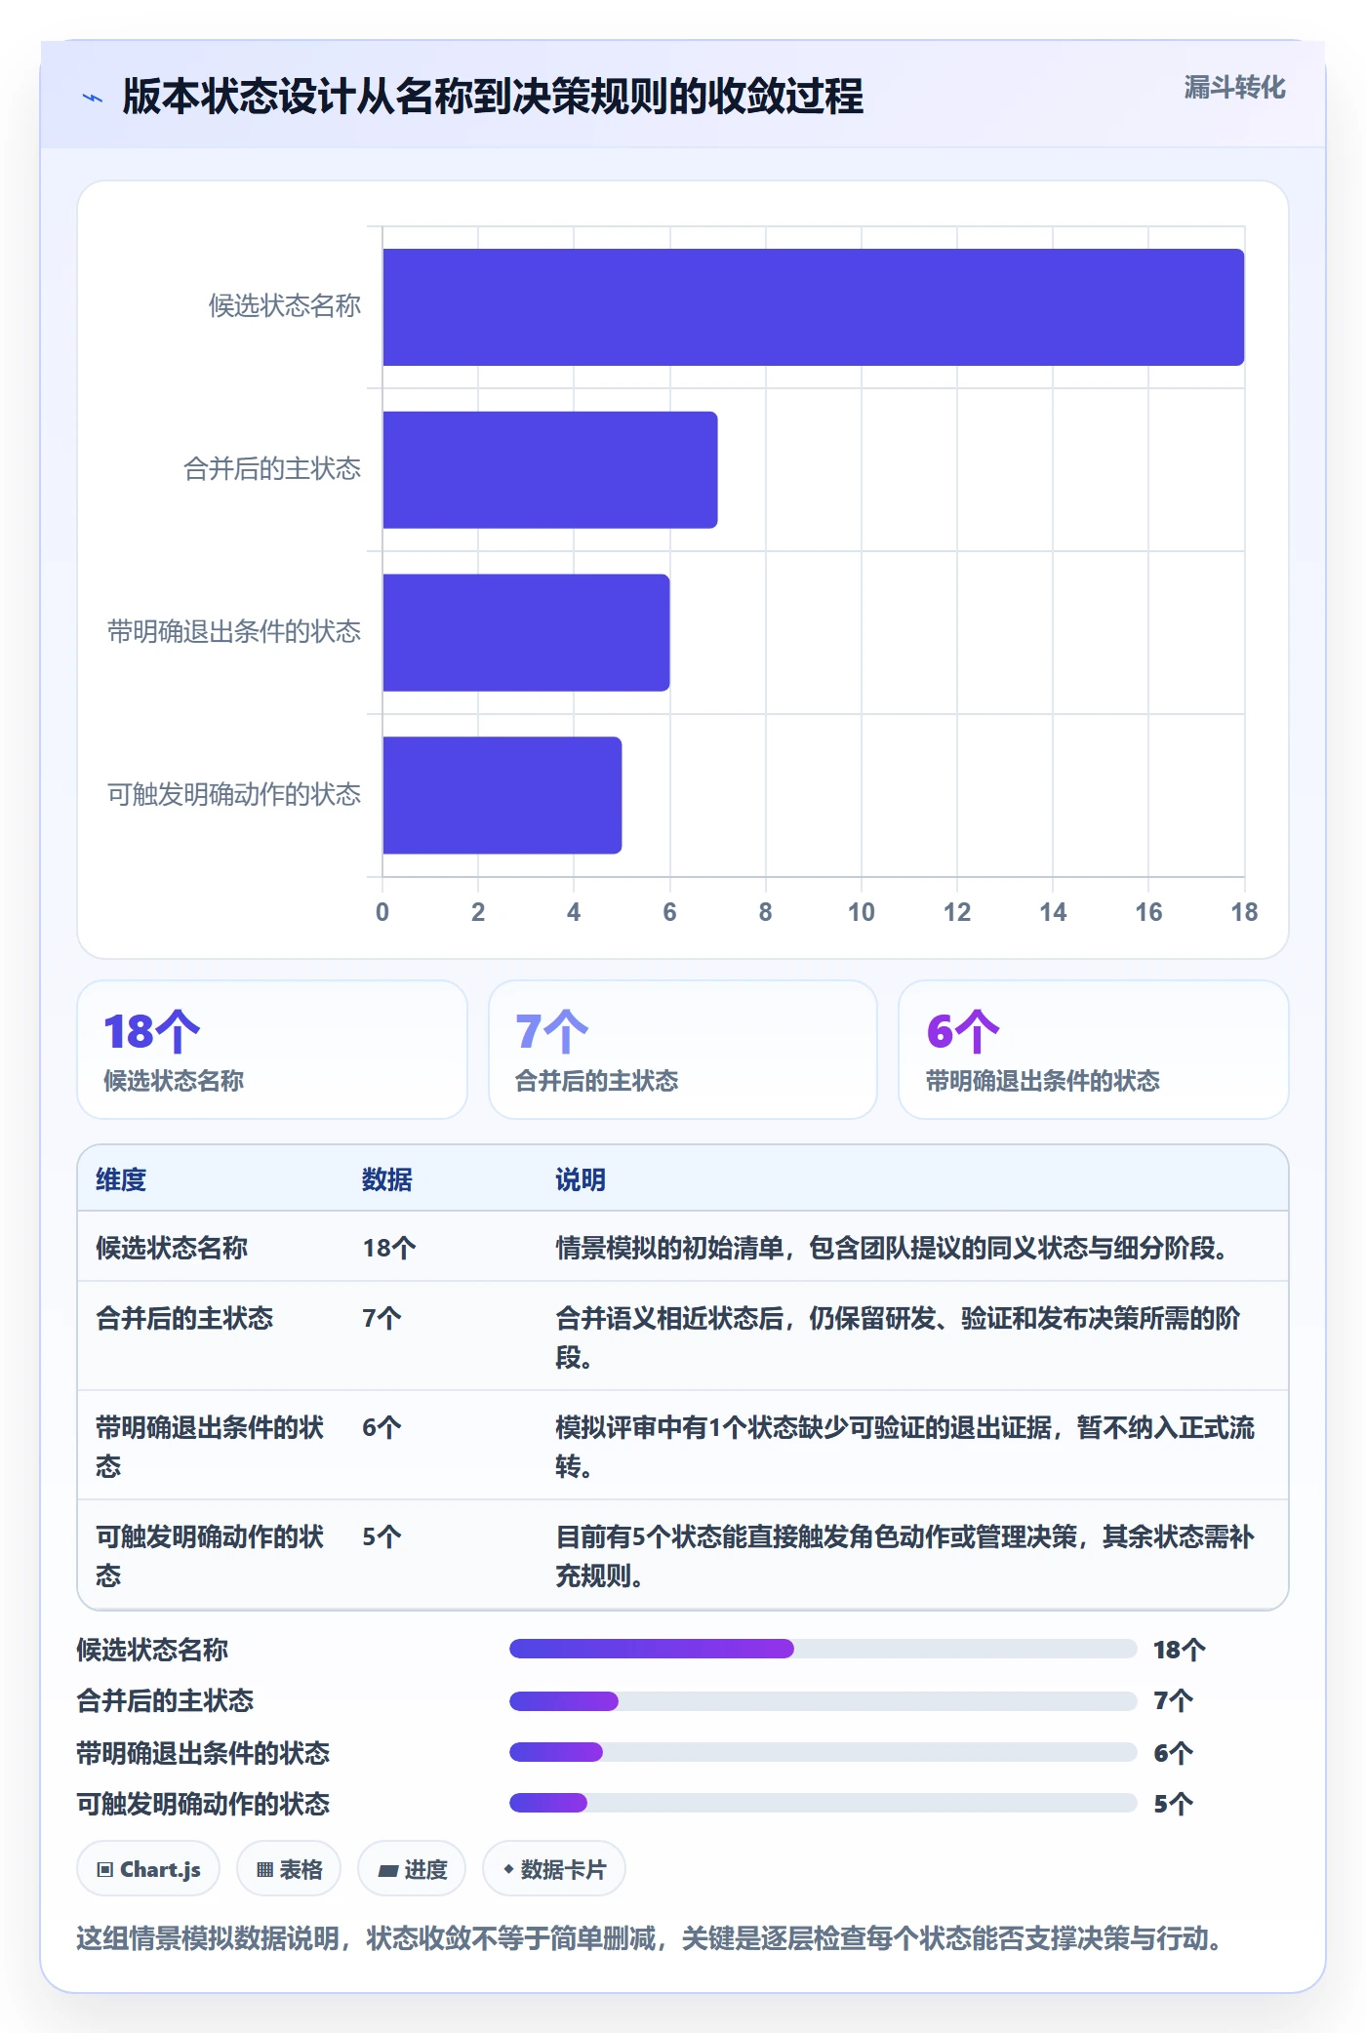1366x2033 pixels.
Task: Click the 候选状态名称 progress bar
Action: click(824, 1649)
